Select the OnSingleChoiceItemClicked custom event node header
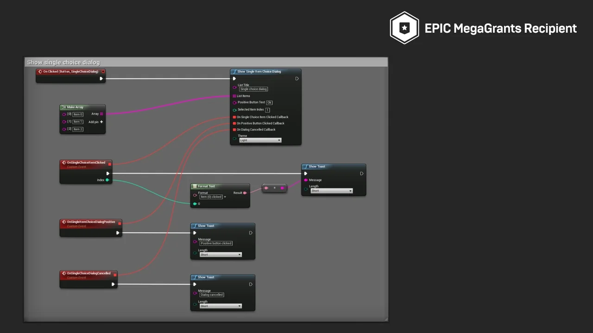The width and height of the screenshot is (593, 333). click(x=86, y=163)
